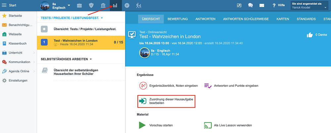Switch to the Antworten Schülerweise tab
Image resolution: width=331 pixels, height=133 pixels.
tap(246, 19)
